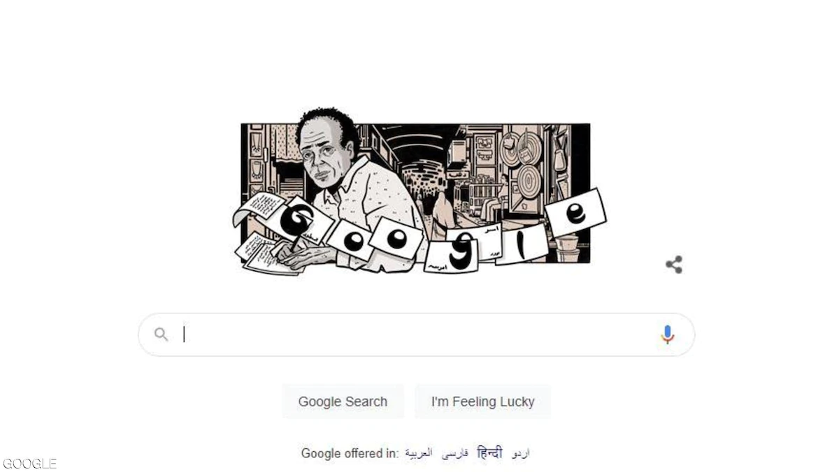Screen dimensions: 839x472
Task: Switch Google to اردو language
Action: [521, 453]
